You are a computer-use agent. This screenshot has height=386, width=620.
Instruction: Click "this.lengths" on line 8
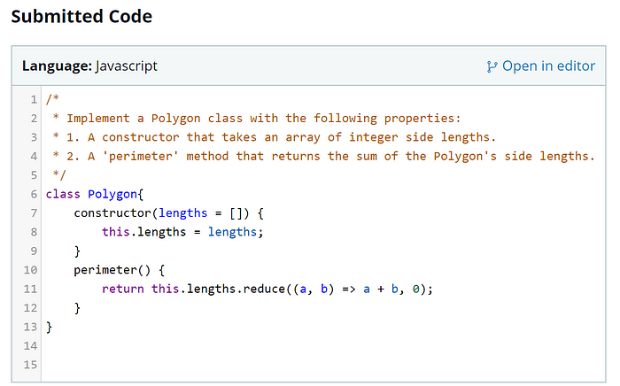point(143,232)
